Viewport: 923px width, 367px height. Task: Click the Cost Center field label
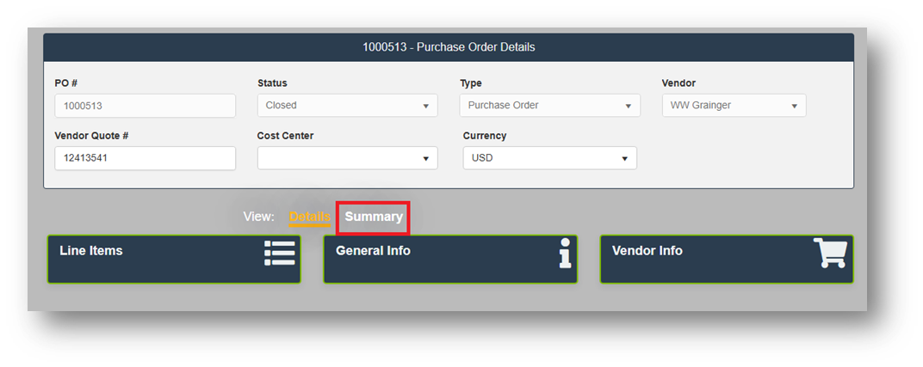285,136
